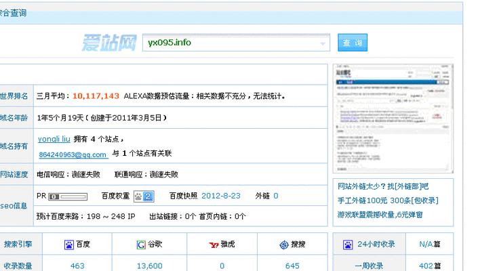Click the 综合查询 header title

(13, 14)
